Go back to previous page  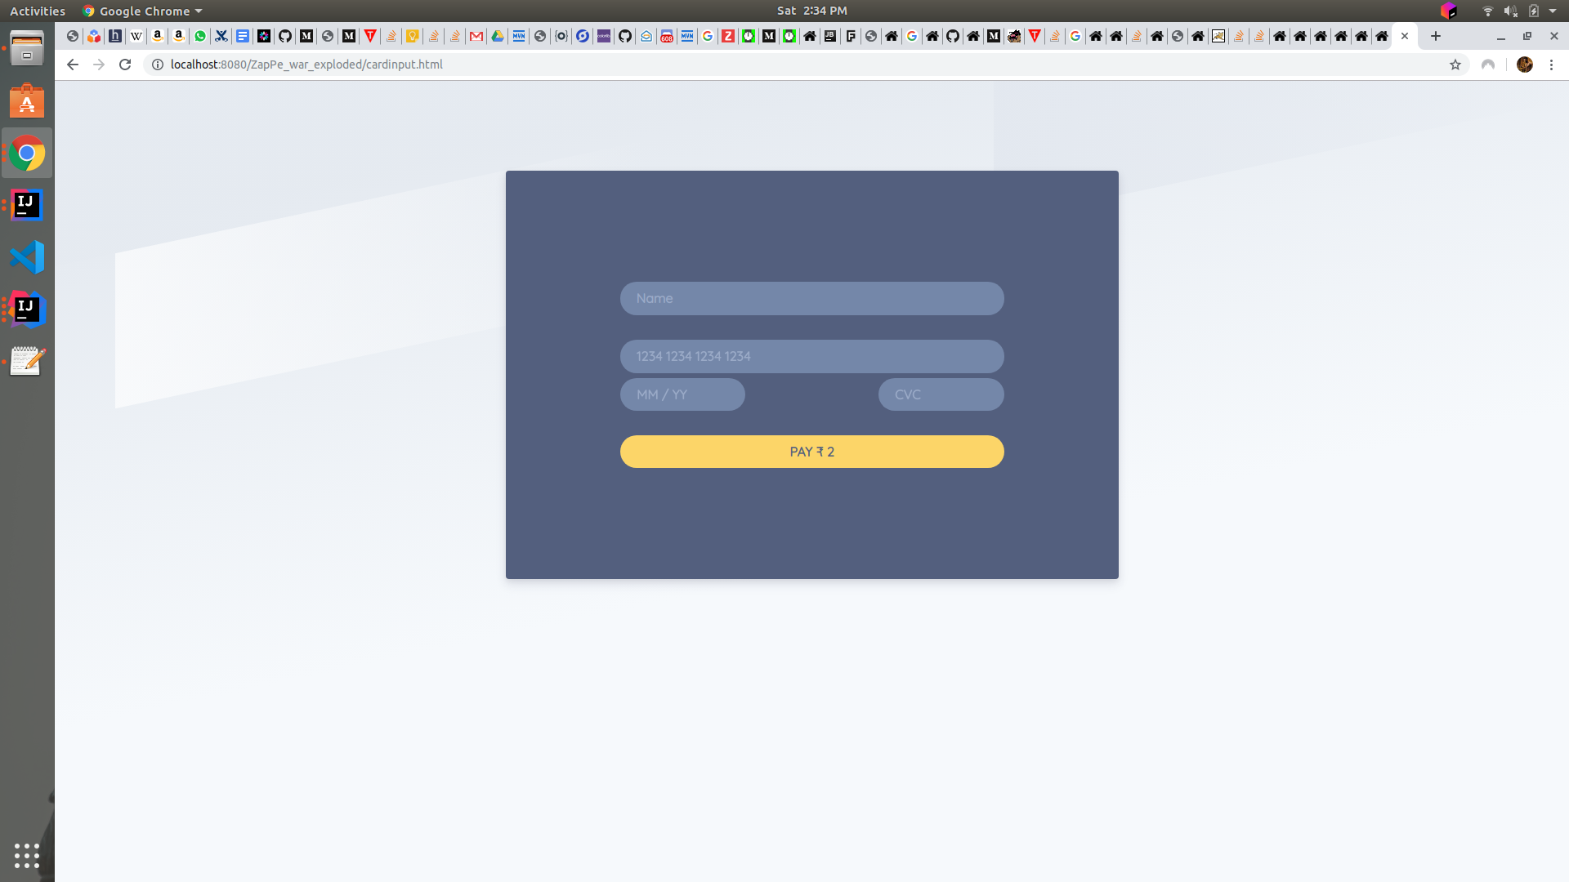pyautogui.click(x=73, y=65)
